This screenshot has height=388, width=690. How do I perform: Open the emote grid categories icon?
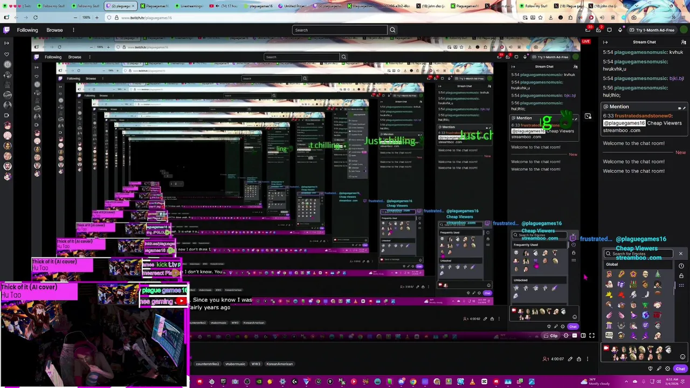[x=681, y=285]
